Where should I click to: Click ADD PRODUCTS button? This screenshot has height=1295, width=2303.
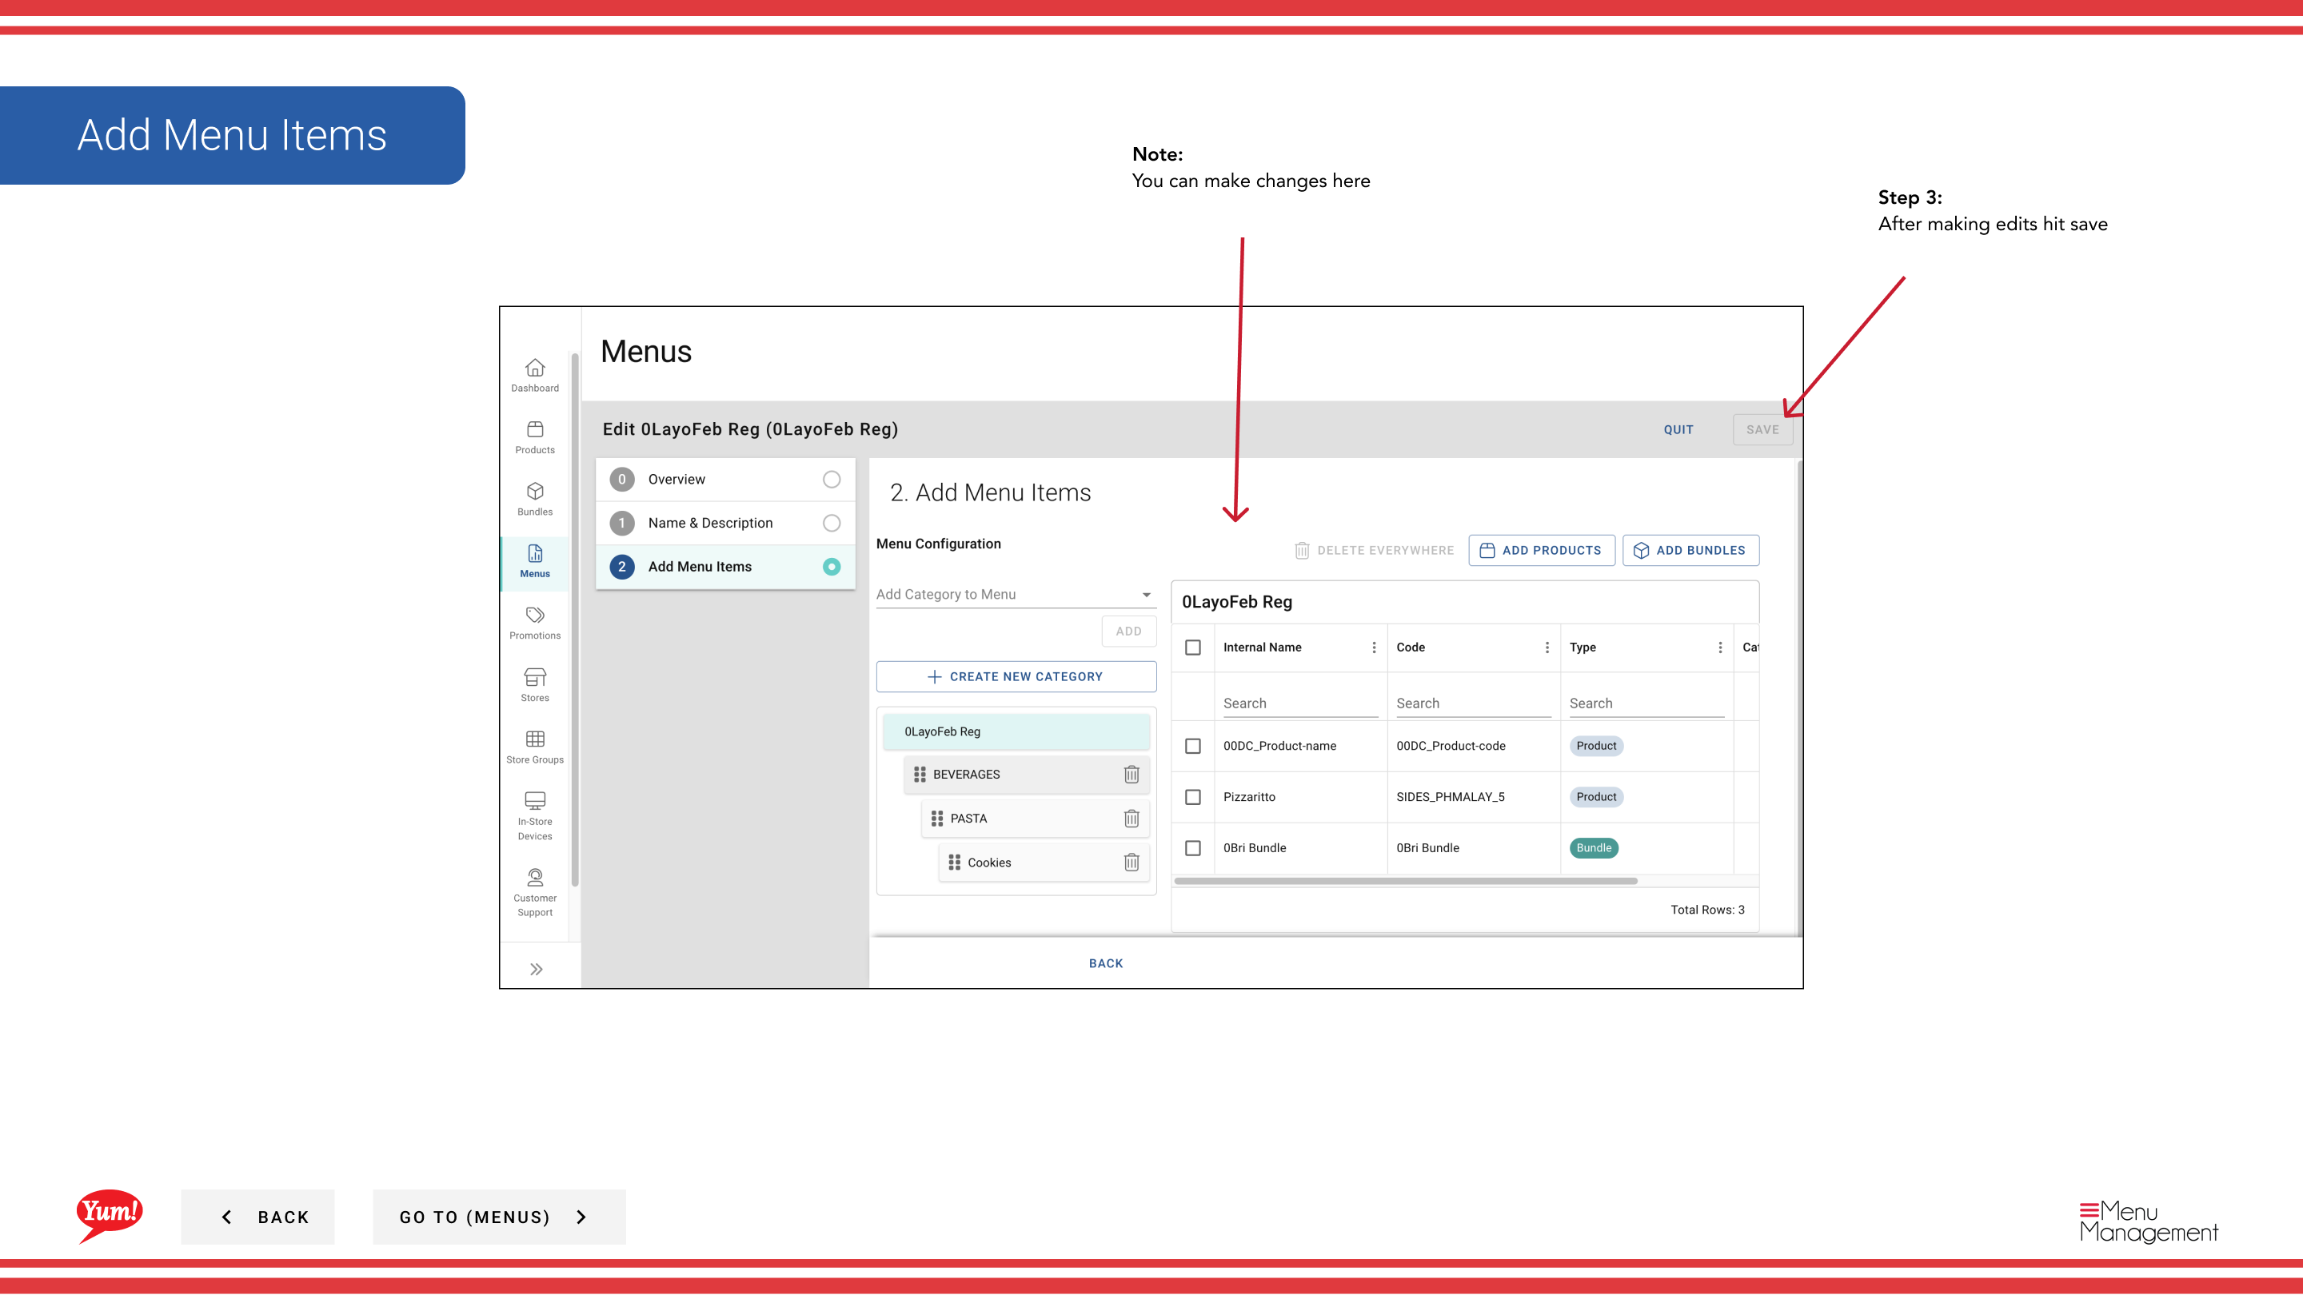1541,550
